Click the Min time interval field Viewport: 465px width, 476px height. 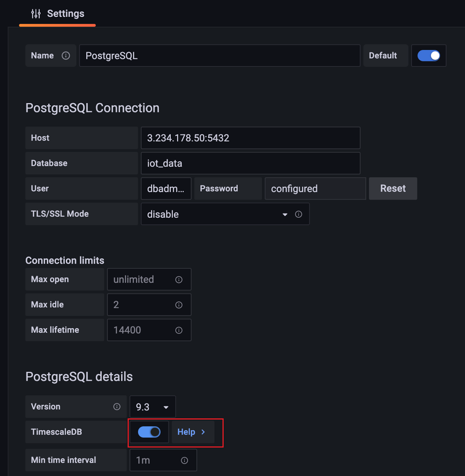[x=163, y=460]
